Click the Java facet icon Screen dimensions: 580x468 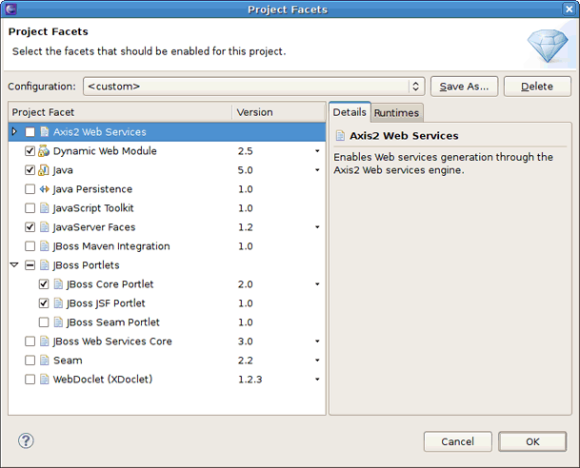click(x=44, y=170)
